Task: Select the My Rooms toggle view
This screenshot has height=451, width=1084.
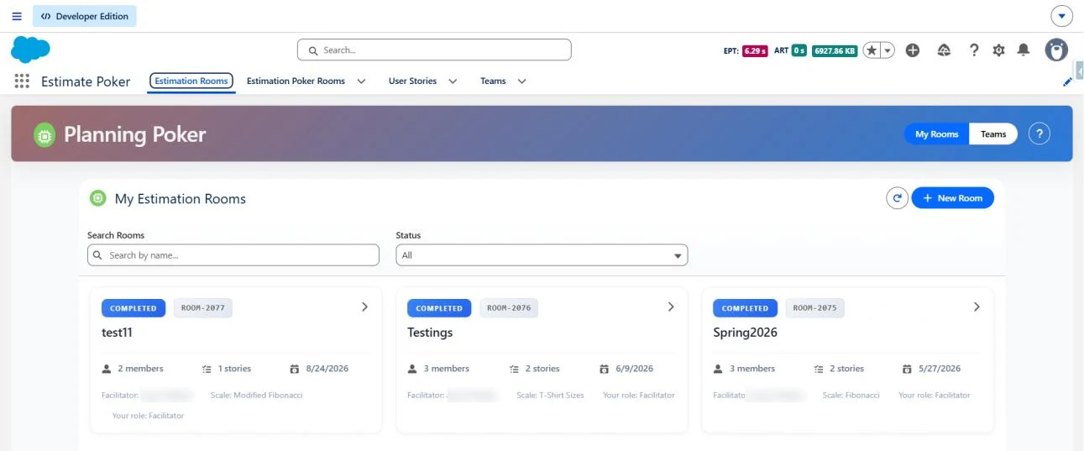Action: click(x=937, y=134)
